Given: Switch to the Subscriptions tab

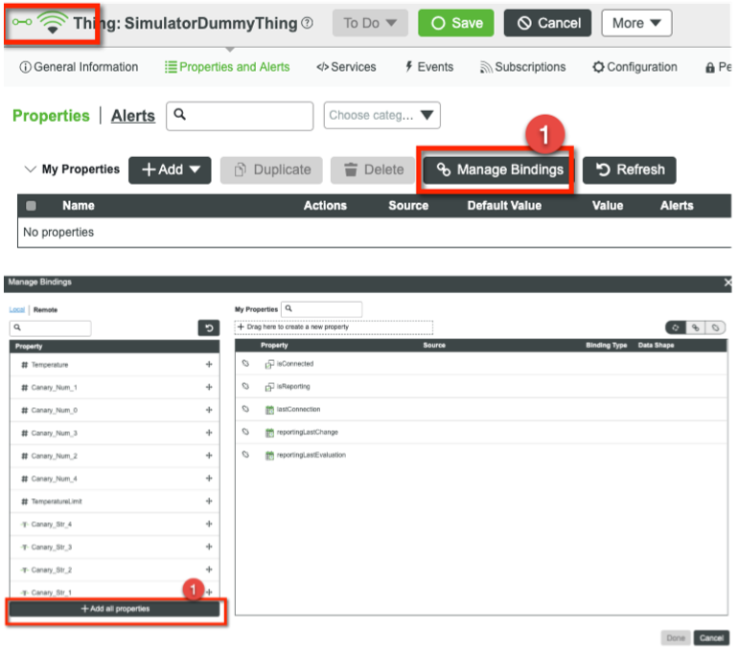Looking at the screenshot, I should click(522, 67).
